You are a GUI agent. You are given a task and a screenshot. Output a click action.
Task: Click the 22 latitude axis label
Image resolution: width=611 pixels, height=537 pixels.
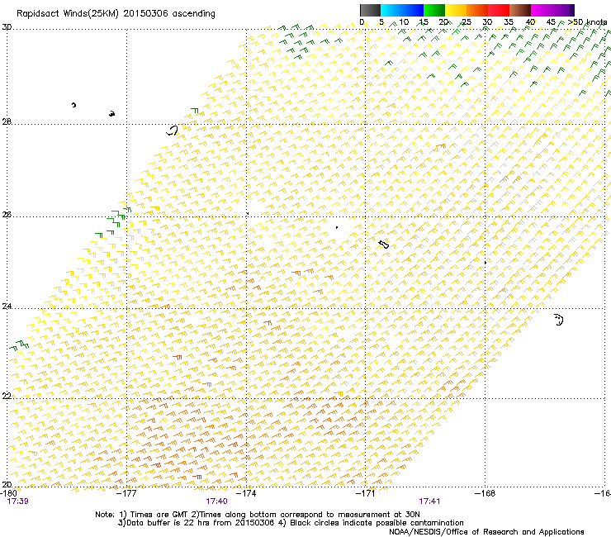coord(7,396)
